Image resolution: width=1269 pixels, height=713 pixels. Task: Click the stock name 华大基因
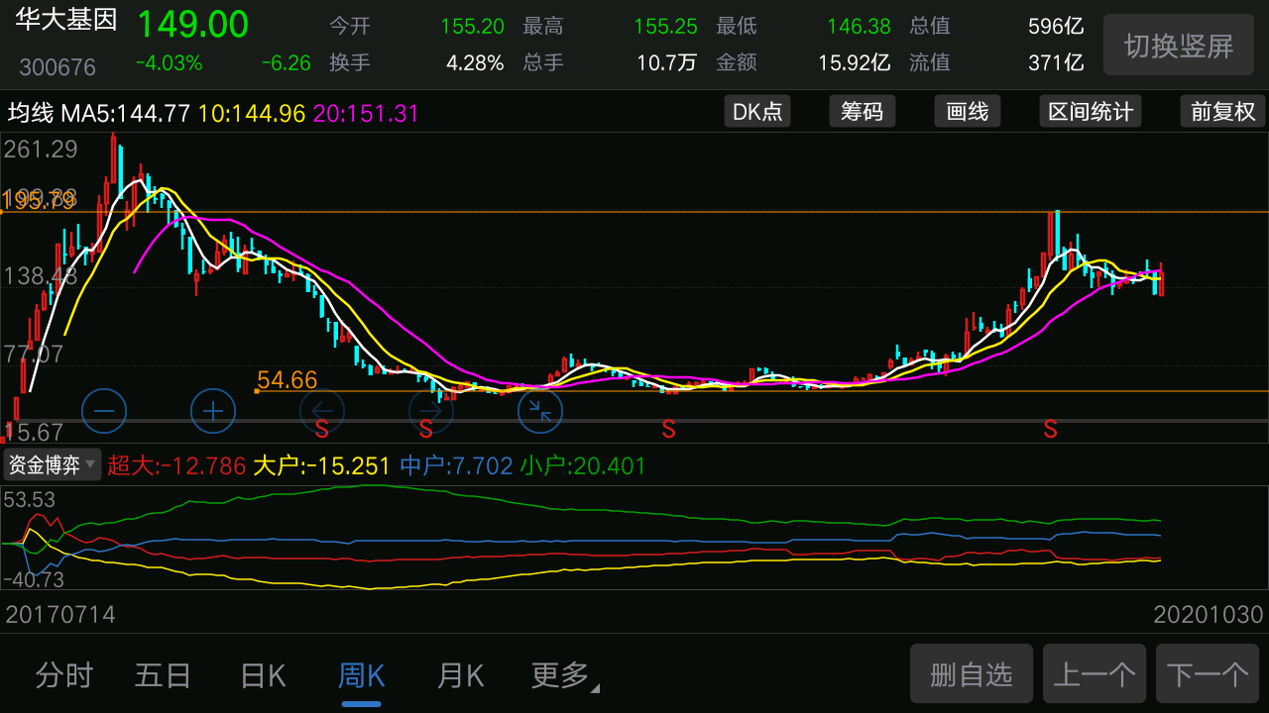(x=66, y=22)
